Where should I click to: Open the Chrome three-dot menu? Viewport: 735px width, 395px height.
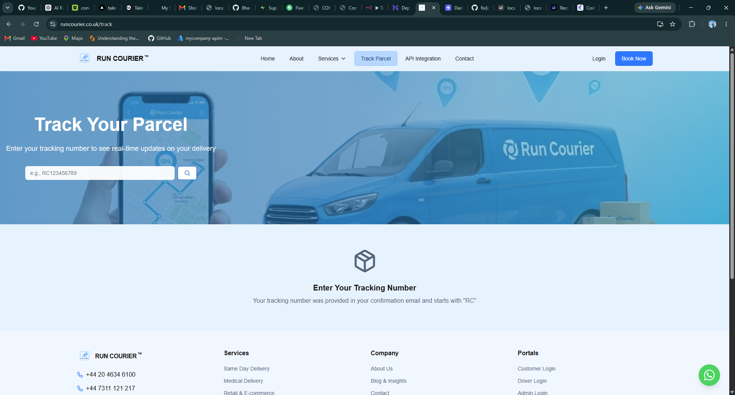[726, 24]
